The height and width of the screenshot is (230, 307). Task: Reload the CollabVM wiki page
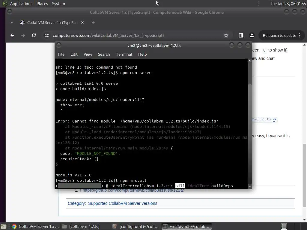coord(34,35)
